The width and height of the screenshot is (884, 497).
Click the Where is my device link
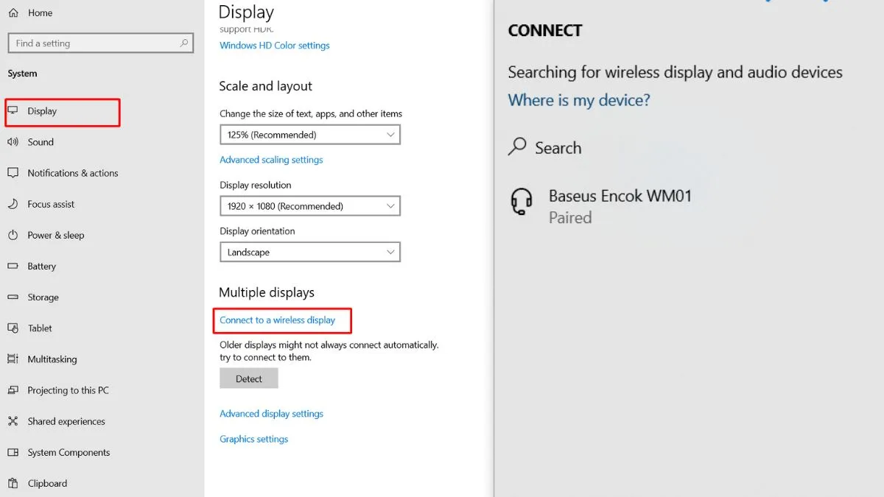579,100
